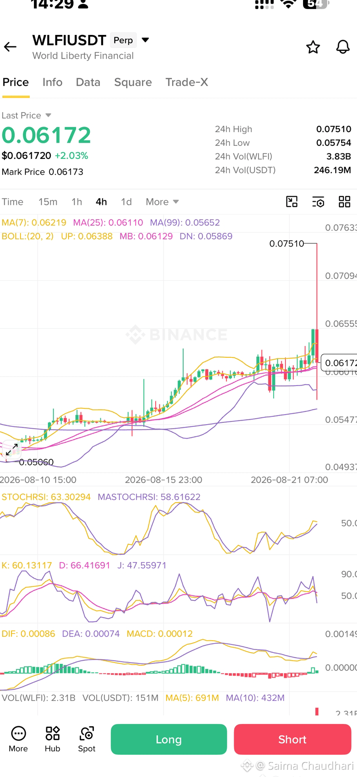This screenshot has width=357, height=777.
Task: Tap the K: 60.13117 KDJ label
Action: (27, 565)
